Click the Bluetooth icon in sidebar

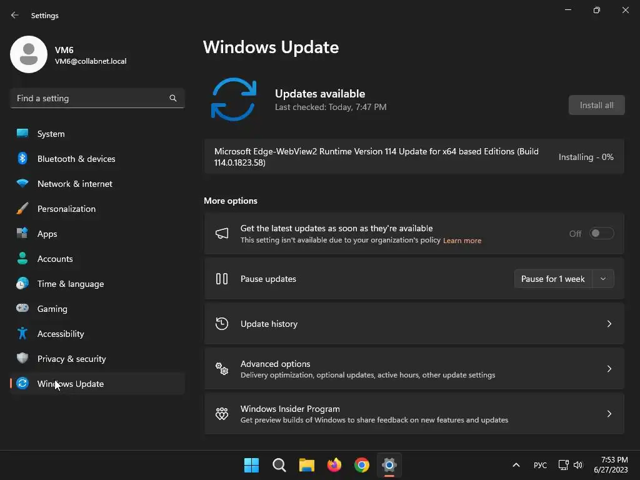[22, 158]
